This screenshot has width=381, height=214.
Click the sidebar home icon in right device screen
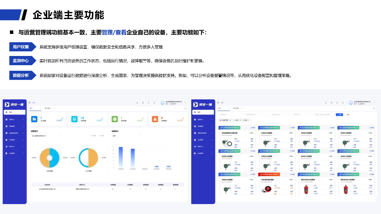click(x=195, y=112)
